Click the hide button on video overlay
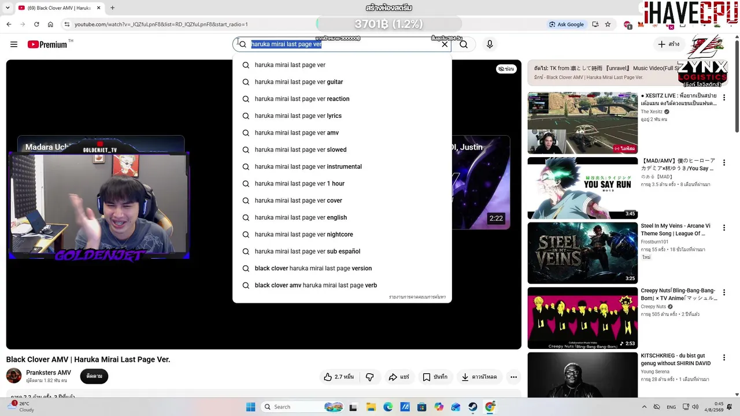 click(505, 69)
